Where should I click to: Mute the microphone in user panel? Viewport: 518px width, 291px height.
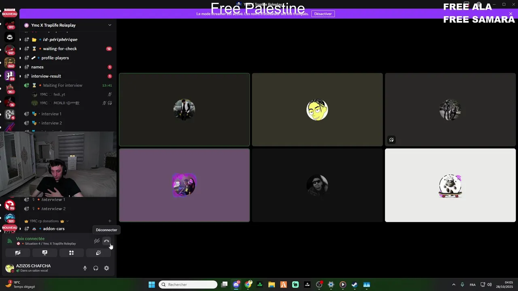click(x=85, y=268)
